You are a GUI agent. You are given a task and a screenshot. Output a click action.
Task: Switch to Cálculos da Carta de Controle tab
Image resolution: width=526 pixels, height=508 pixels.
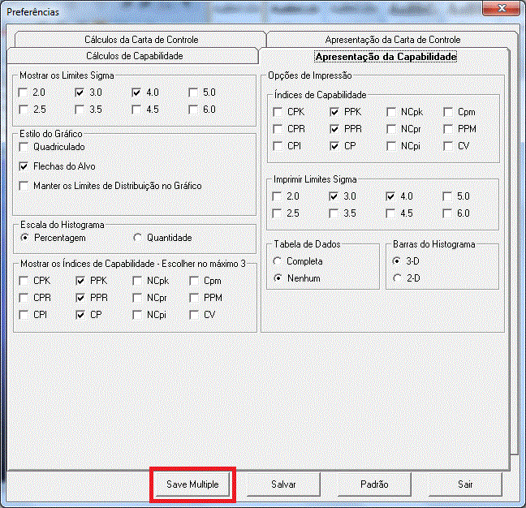pos(141,40)
